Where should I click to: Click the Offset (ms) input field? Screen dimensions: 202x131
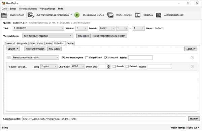[x=103, y=67]
